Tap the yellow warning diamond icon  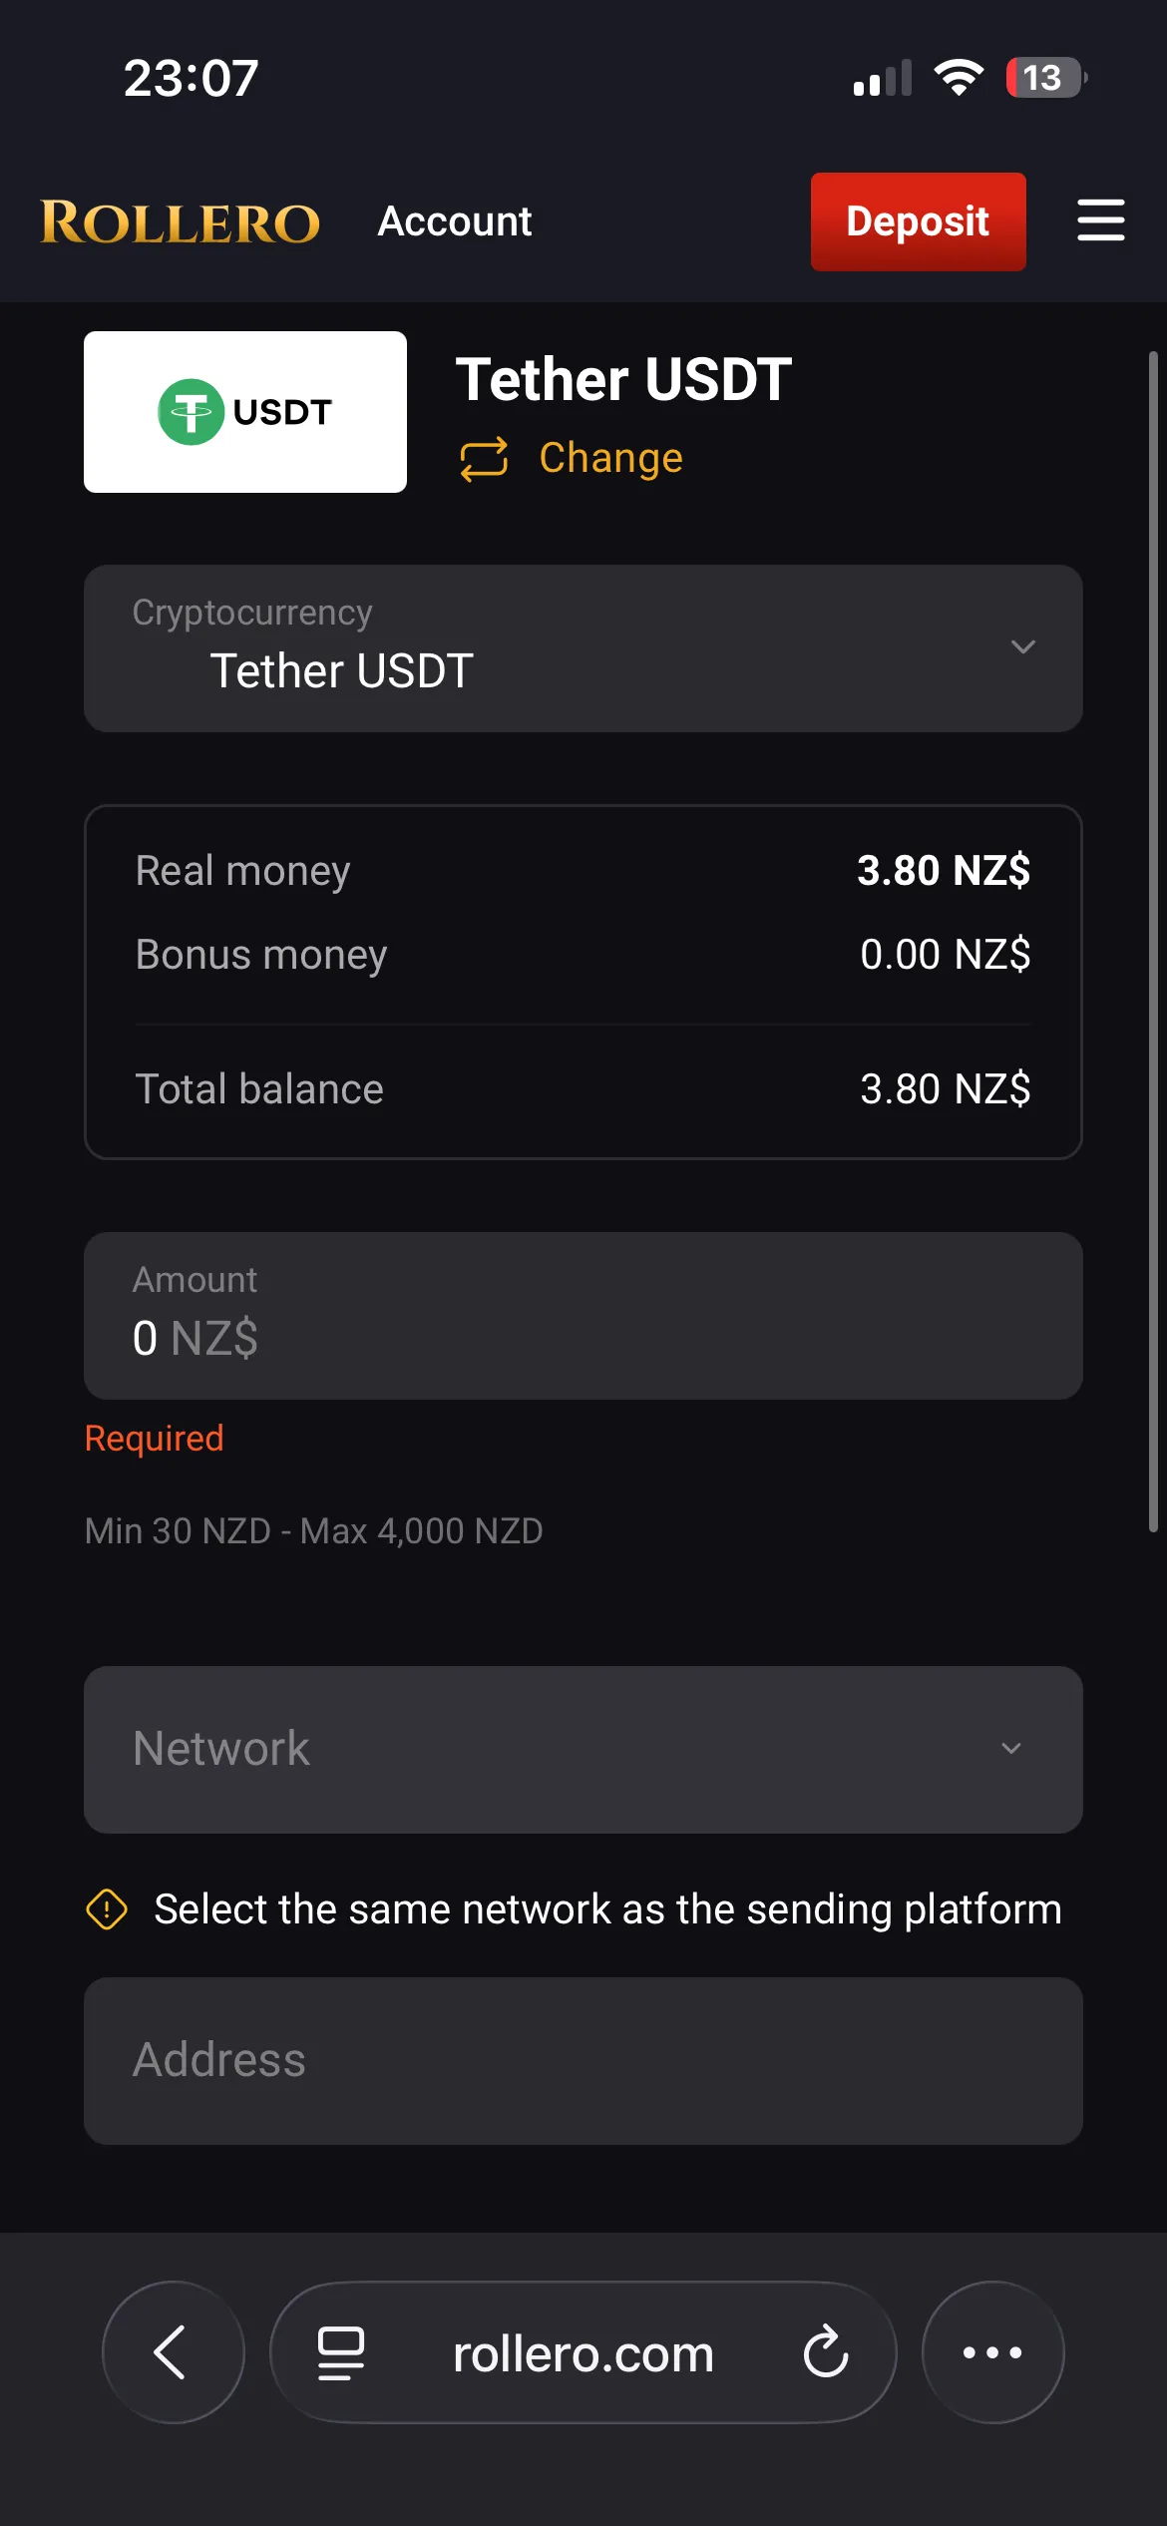click(x=107, y=1909)
